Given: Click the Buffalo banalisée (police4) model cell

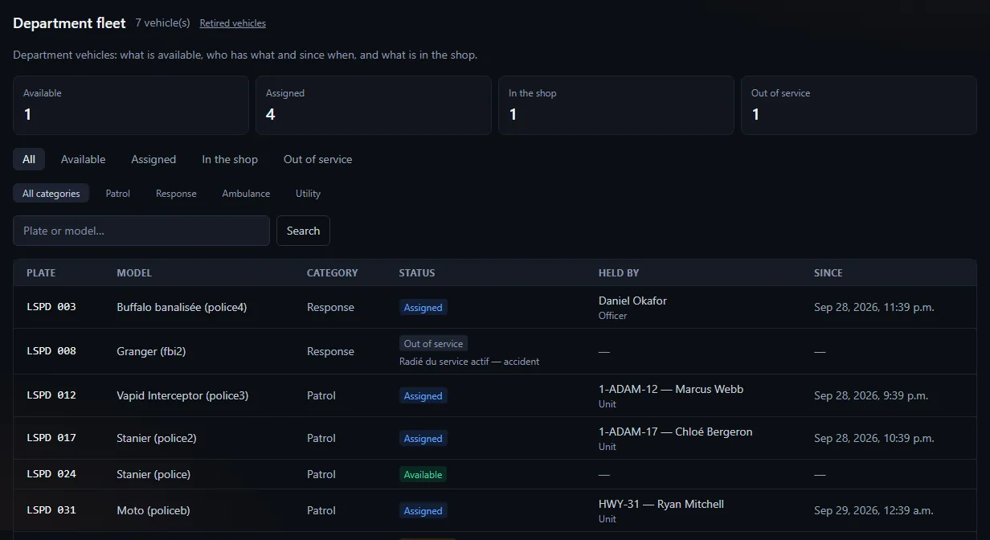Looking at the screenshot, I should tap(182, 307).
